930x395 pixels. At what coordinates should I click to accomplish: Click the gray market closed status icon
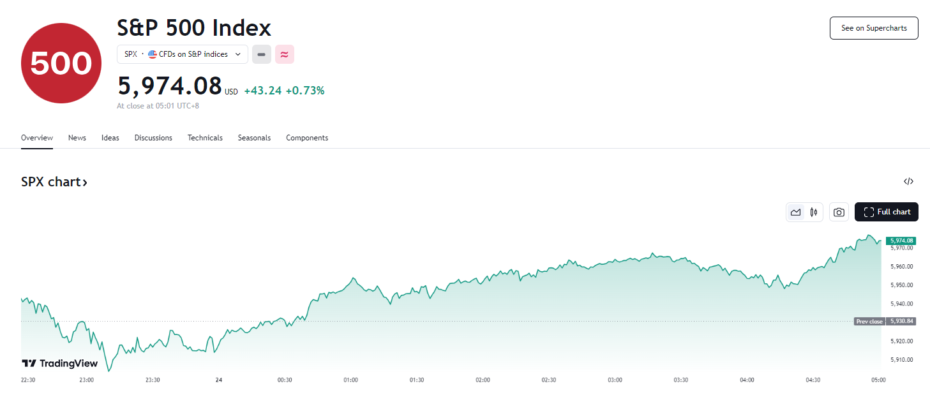261,55
